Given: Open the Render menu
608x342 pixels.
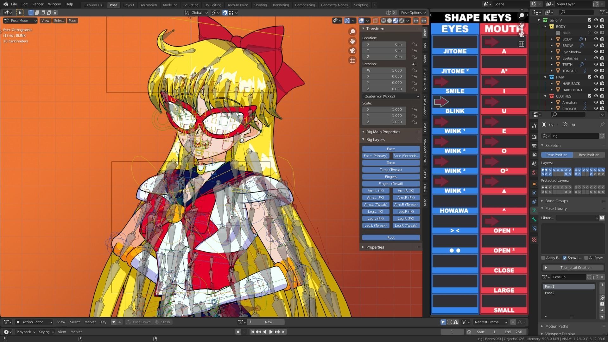Looking at the screenshot, I should [x=38, y=4].
